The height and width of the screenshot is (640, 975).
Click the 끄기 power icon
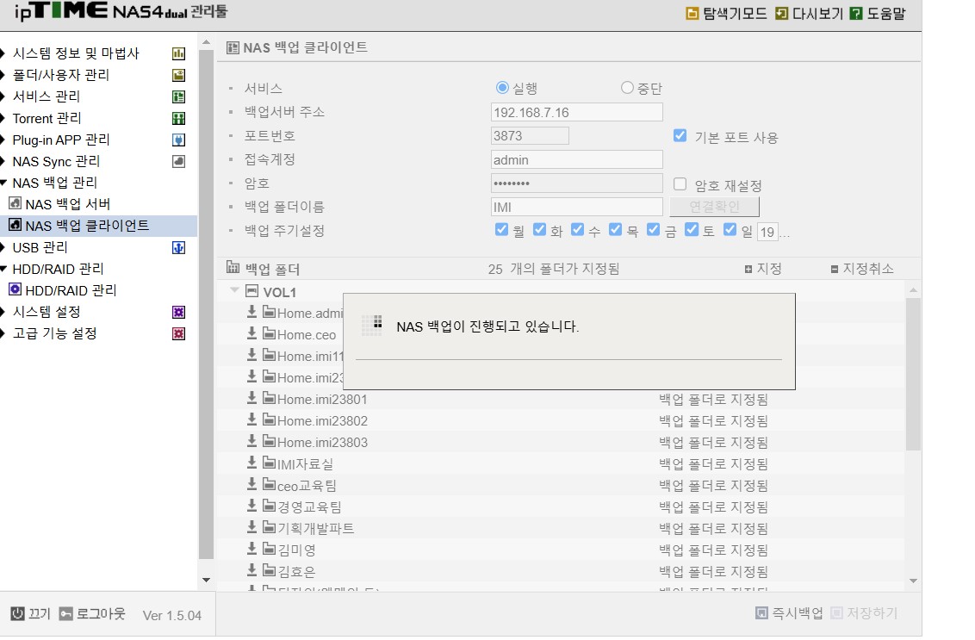pos(18,614)
